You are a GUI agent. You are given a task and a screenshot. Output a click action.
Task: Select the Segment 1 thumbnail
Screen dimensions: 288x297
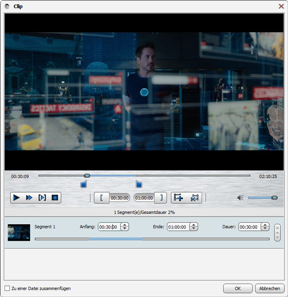pos(19,233)
